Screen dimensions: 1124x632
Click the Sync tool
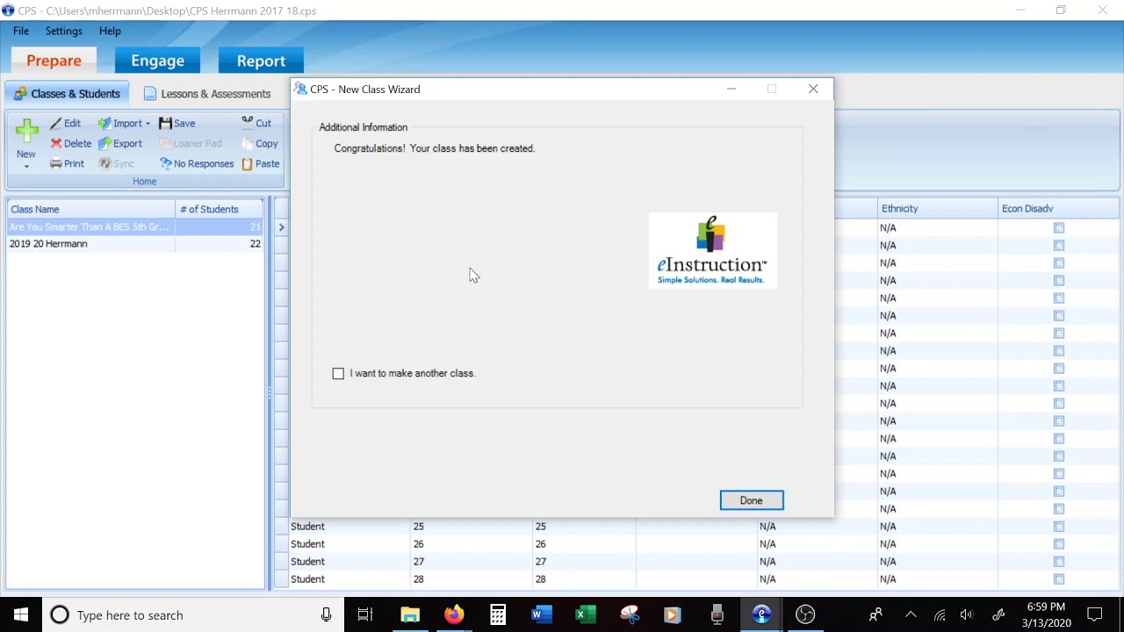(116, 164)
